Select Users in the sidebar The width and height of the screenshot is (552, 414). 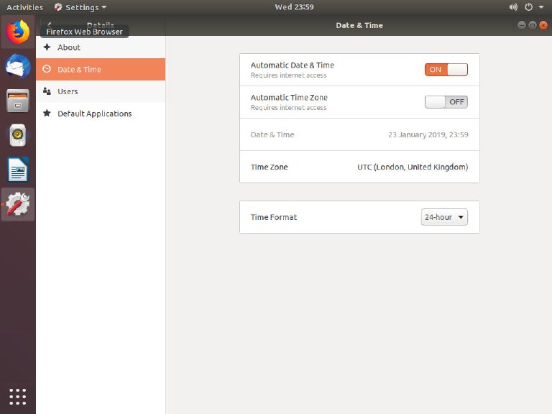tap(68, 91)
